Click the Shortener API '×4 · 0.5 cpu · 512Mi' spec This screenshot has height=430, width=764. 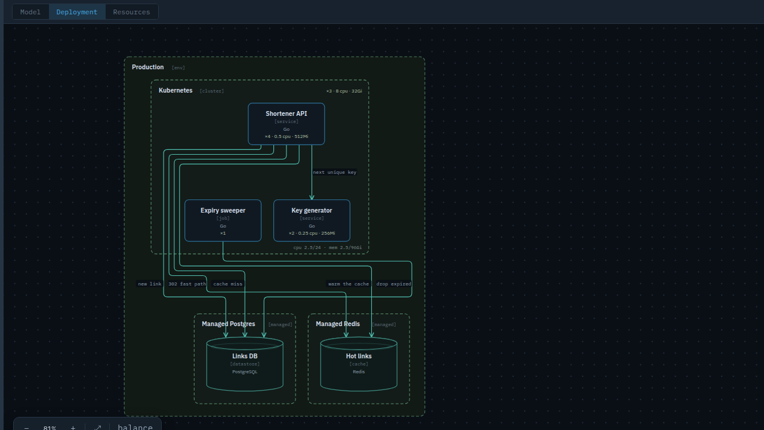click(286, 136)
